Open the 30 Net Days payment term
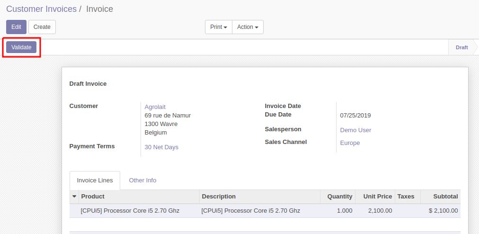The height and width of the screenshot is (234, 479). [161, 147]
